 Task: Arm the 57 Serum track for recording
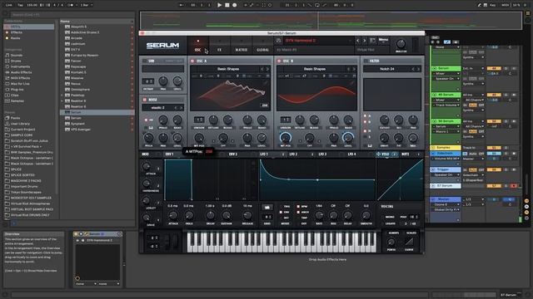pos(514,186)
